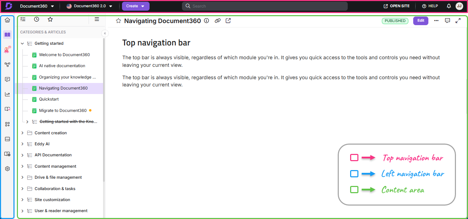This screenshot has width=468, height=219.
Task: Click the Top navigation bar heading in article
Action: pyautogui.click(x=156, y=43)
